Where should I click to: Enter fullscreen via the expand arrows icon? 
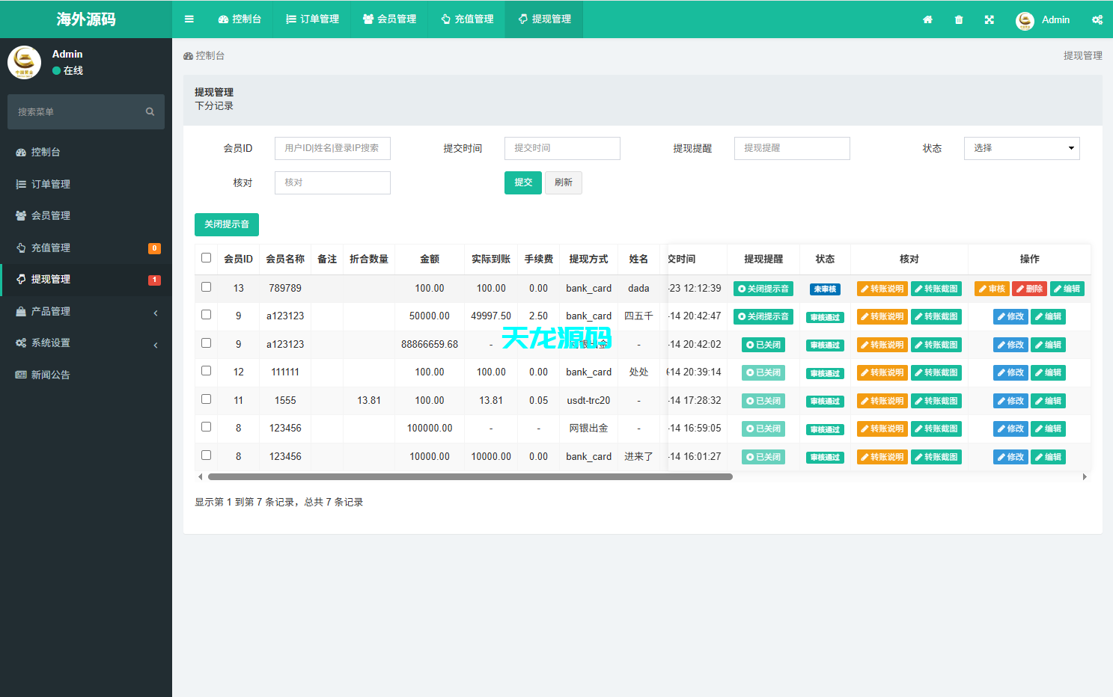click(x=989, y=19)
